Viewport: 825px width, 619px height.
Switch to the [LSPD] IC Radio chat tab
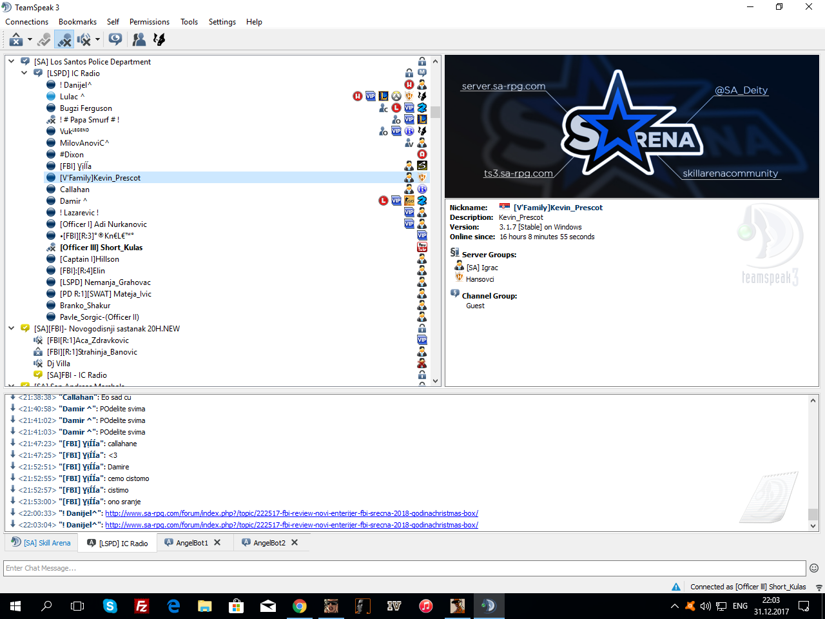click(x=117, y=544)
